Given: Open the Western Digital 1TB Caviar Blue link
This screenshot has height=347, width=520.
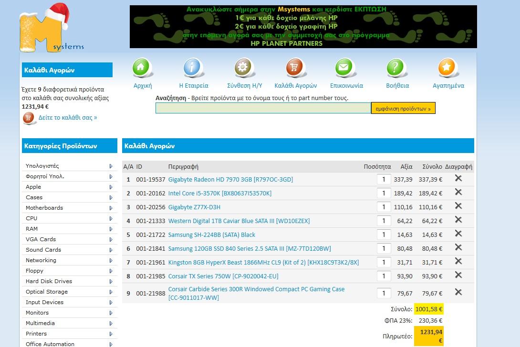Looking at the screenshot, I should [x=239, y=221].
